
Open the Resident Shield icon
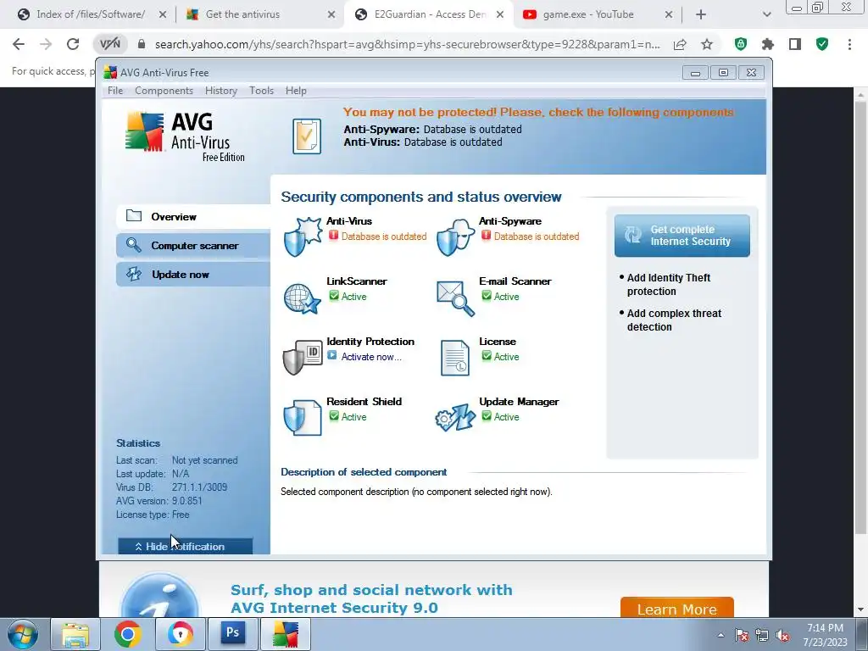[x=303, y=417]
